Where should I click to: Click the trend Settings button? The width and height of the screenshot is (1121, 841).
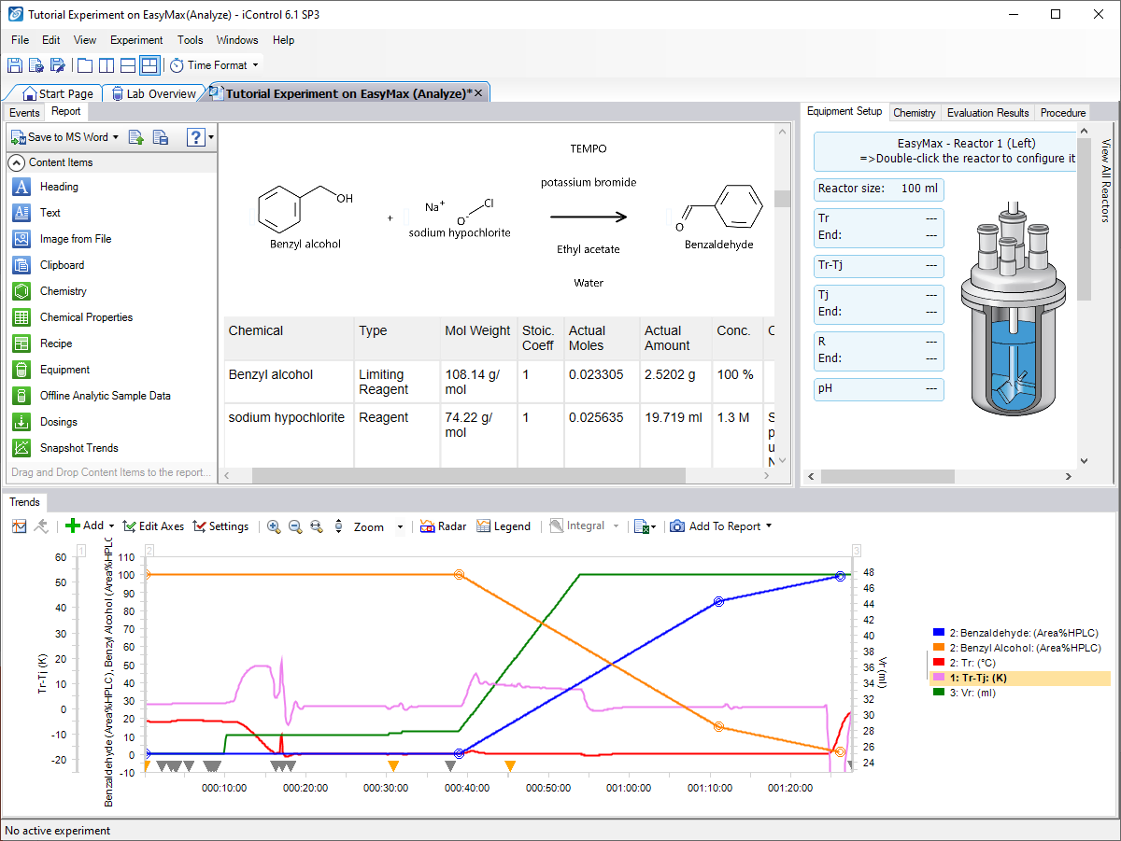coord(220,526)
